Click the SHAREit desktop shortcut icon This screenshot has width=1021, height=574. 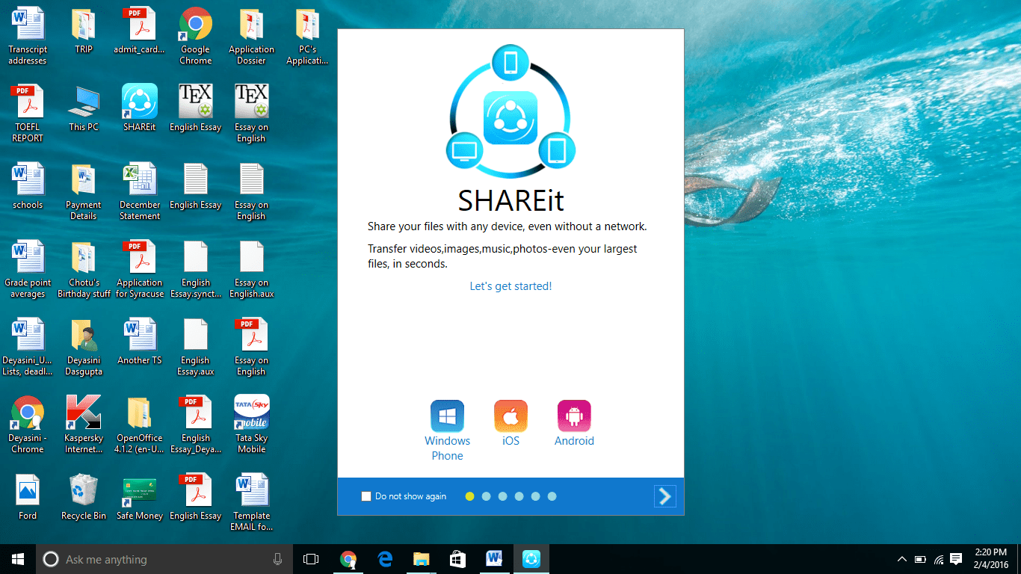click(x=140, y=102)
